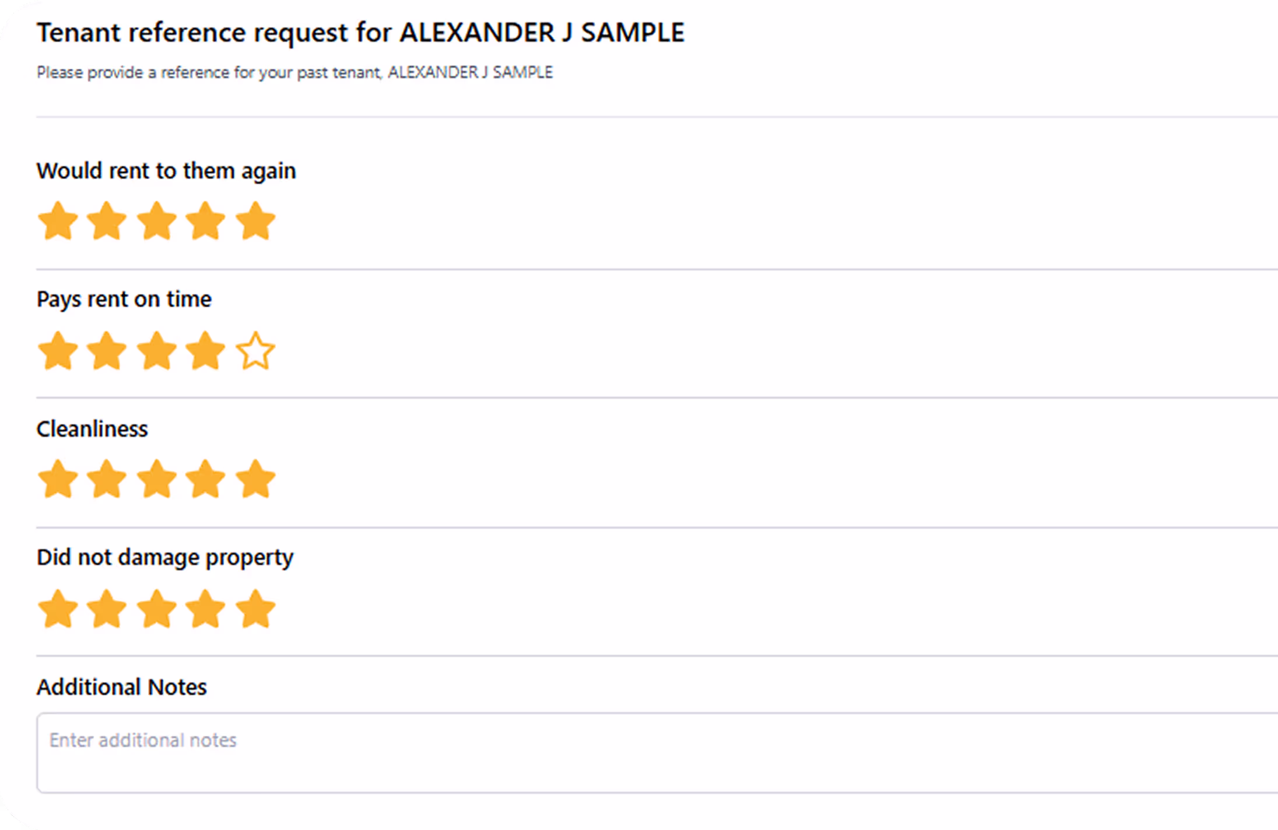Rate 'Did not damage property' two stars
This screenshot has width=1278, height=830.
tap(107, 610)
